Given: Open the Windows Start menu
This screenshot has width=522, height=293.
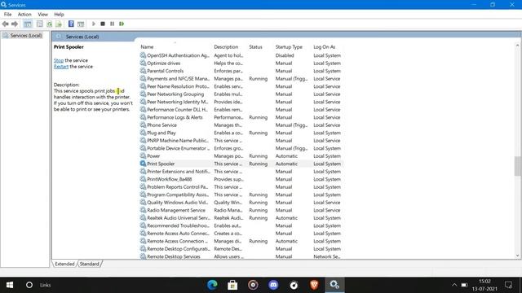Looking at the screenshot, I should (x=10, y=285).
